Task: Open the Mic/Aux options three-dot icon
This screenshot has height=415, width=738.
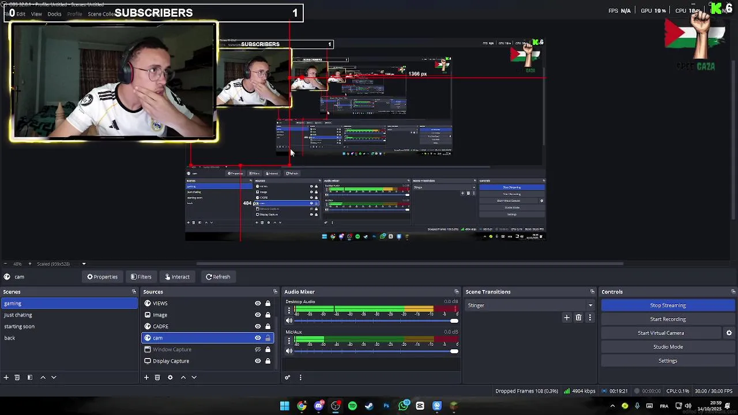Action: tap(289, 341)
